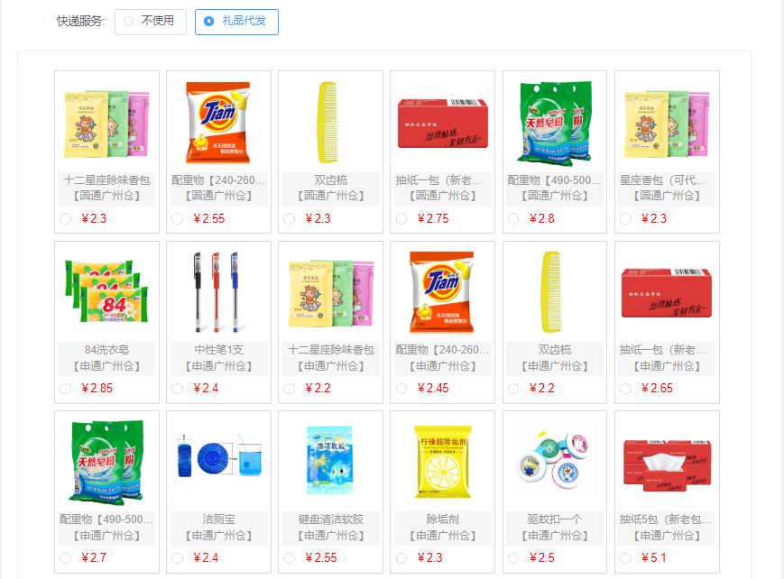Click the blue 洁厕宝 toilet cleaner image

(219, 457)
